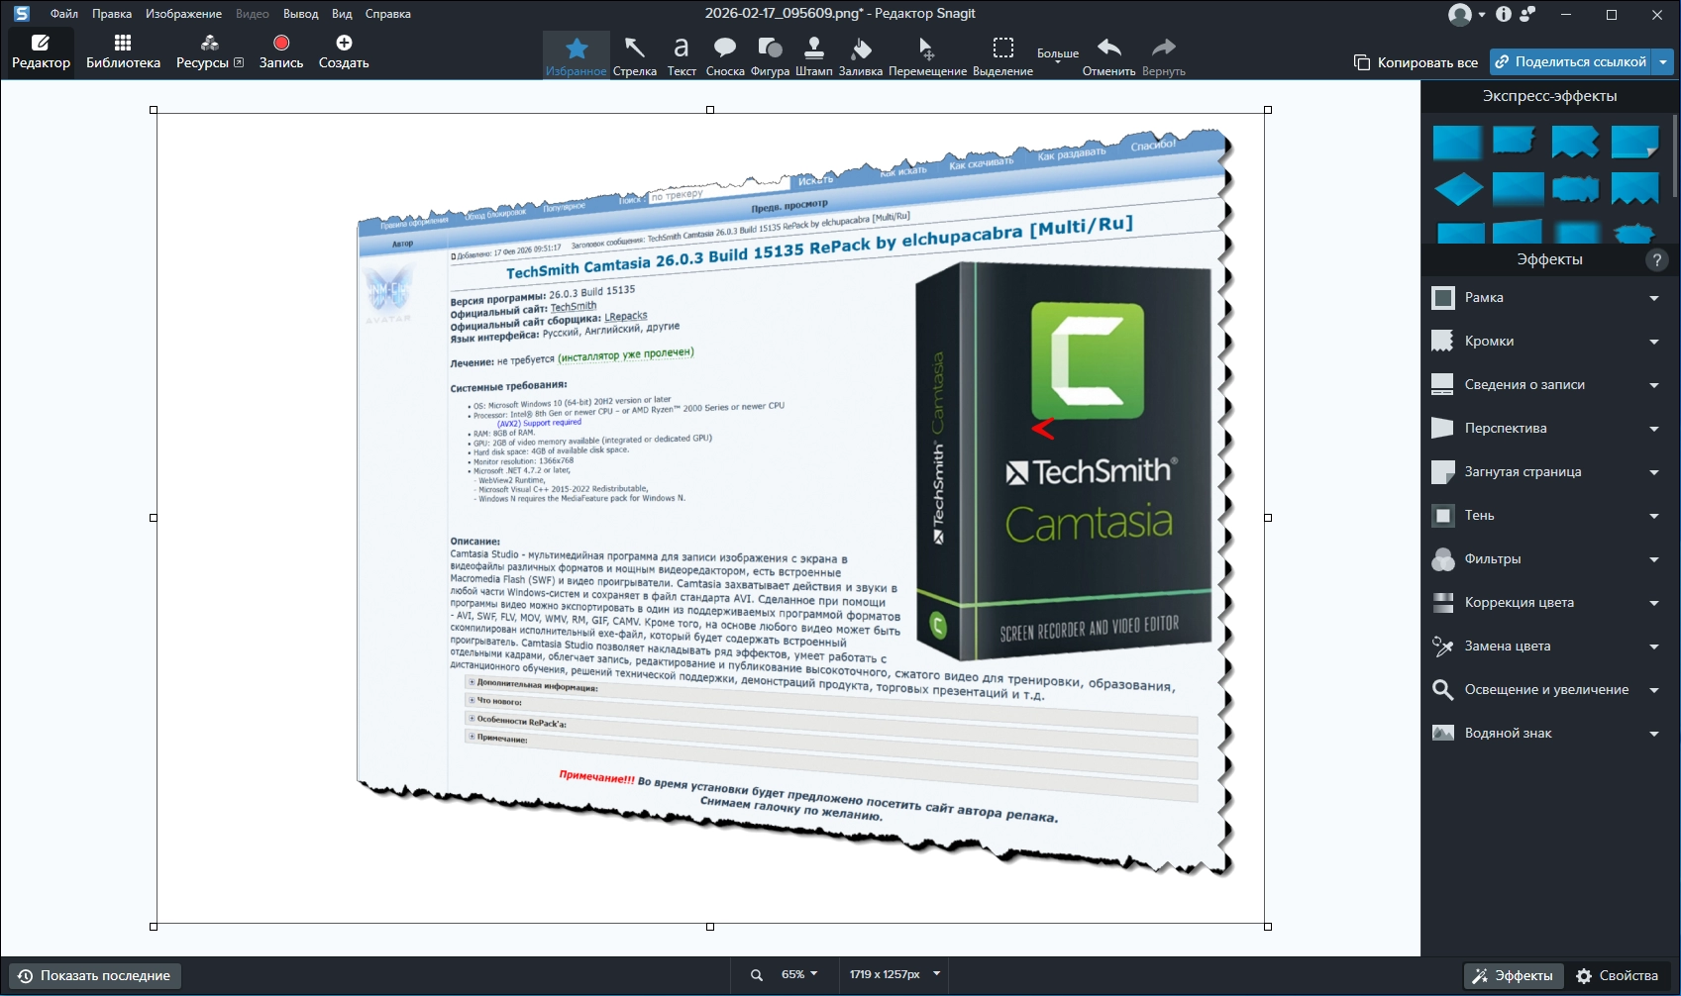
Task: Expand Сведения о записи options arrow
Action: coord(1654,385)
